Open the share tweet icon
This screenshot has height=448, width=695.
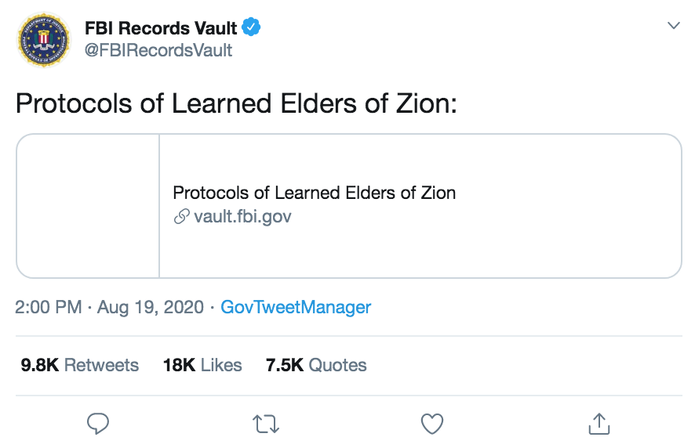(x=599, y=424)
